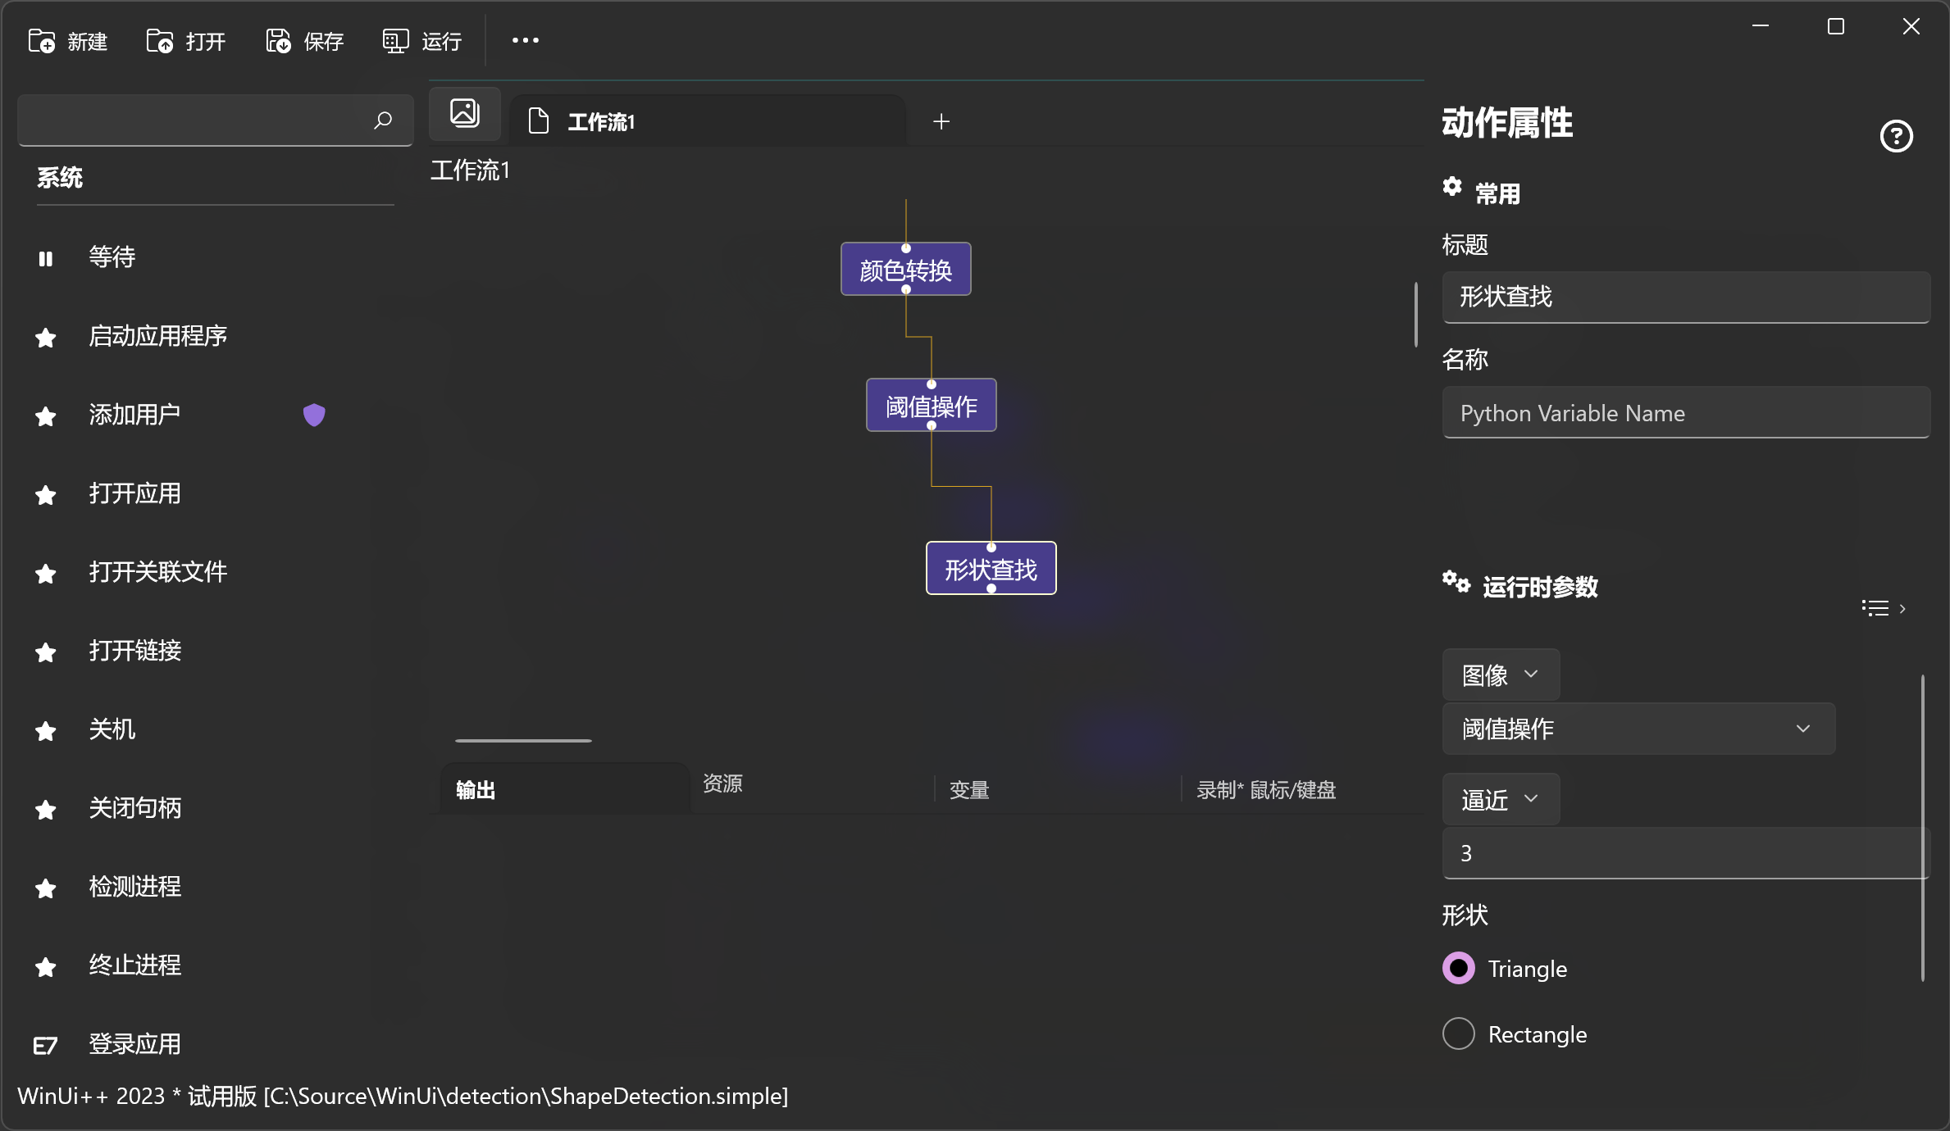This screenshot has height=1131, width=1950.
Task: Open help via the question mark icon
Action: tap(1897, 136)
